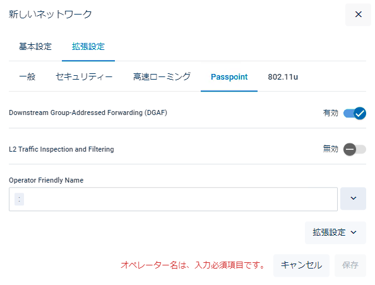Click the checkmark knob on DGAF switch
Image resolution: width=375 pixels, height=285 pixels.
tap(360, 113)
